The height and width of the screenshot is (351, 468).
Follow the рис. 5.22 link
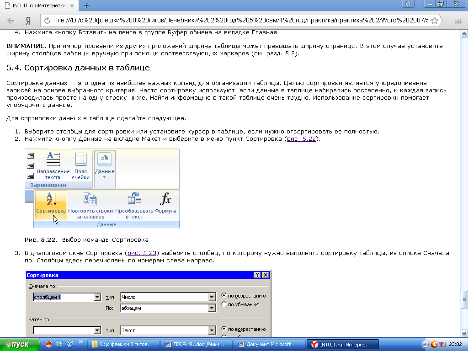click(x=301, y=139)
